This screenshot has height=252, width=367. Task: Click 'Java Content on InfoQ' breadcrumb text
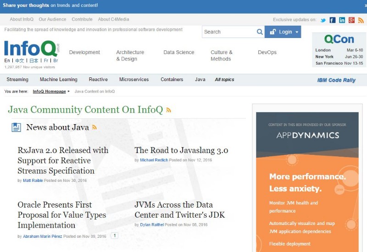(x=95, y=91)
